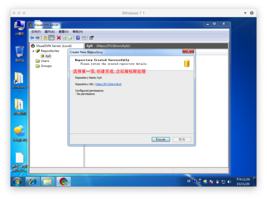Click the kyit header in the right pane
267x199 pixels.
(x=90, y=46)
